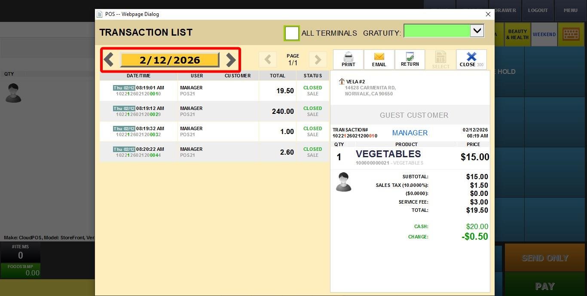
Task: Click the customer avatar in receipt
Action: 343,182
